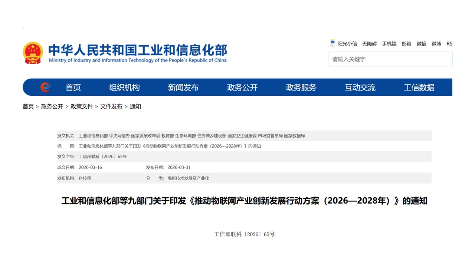This screenshot has height=267, width=475.
Task: Click the national emblem logo
Action: (33, 53)
